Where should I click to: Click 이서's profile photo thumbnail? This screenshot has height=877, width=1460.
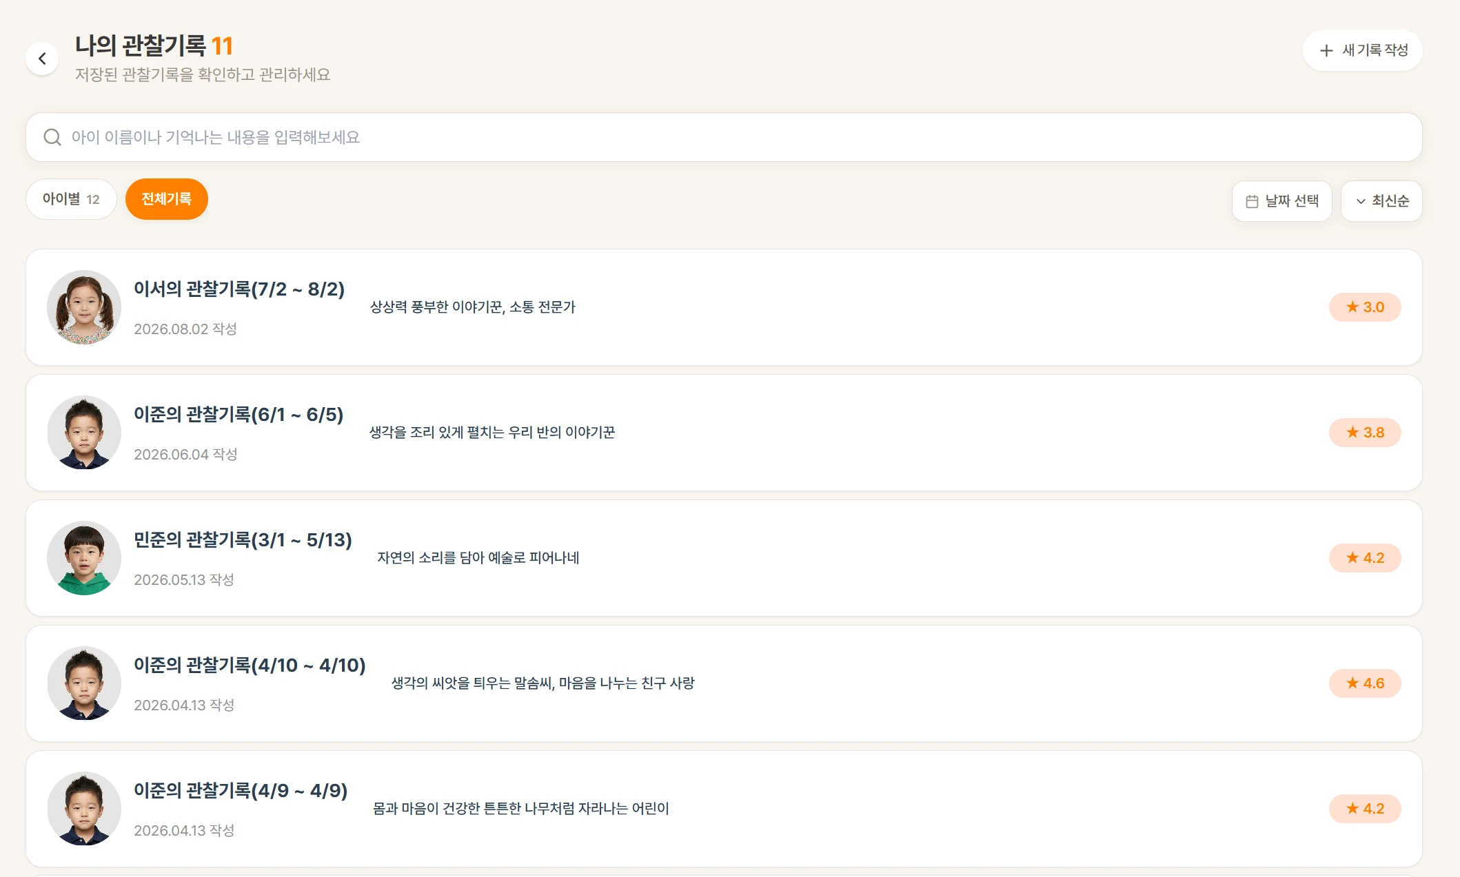tap(84, 307)
